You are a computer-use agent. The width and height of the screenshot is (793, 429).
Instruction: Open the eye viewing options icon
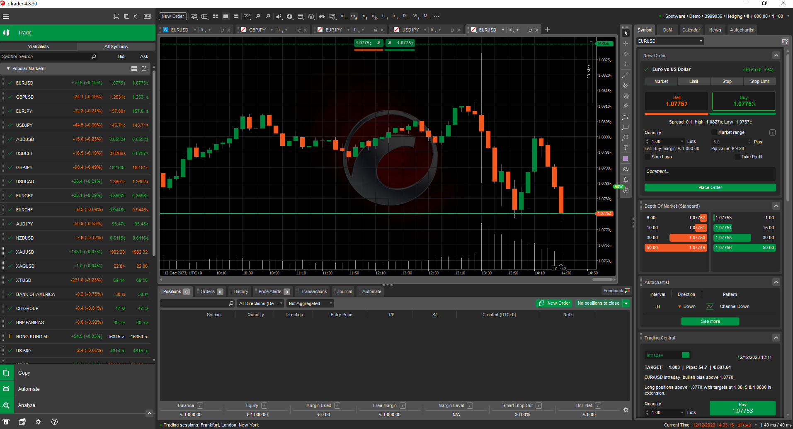click(322, 17)
